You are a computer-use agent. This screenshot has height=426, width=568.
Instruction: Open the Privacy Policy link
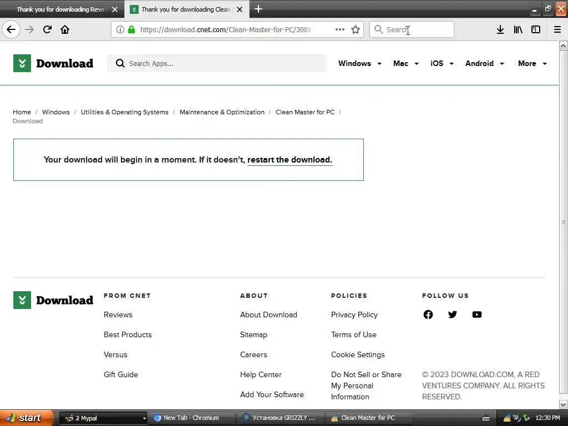(354, 315)
